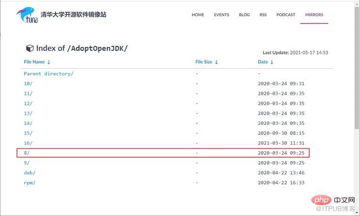Go to the BLOG page
This screenshot has width=360, height=216.
click(244, 15)
